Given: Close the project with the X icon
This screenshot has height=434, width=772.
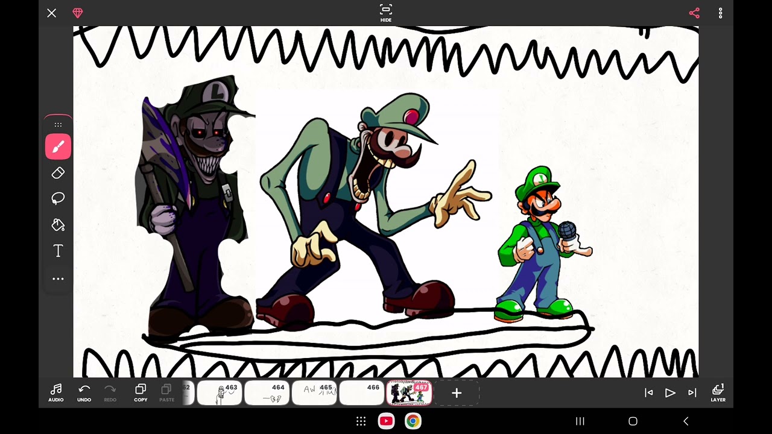Looking at the screenshot, I should [52, 13].
